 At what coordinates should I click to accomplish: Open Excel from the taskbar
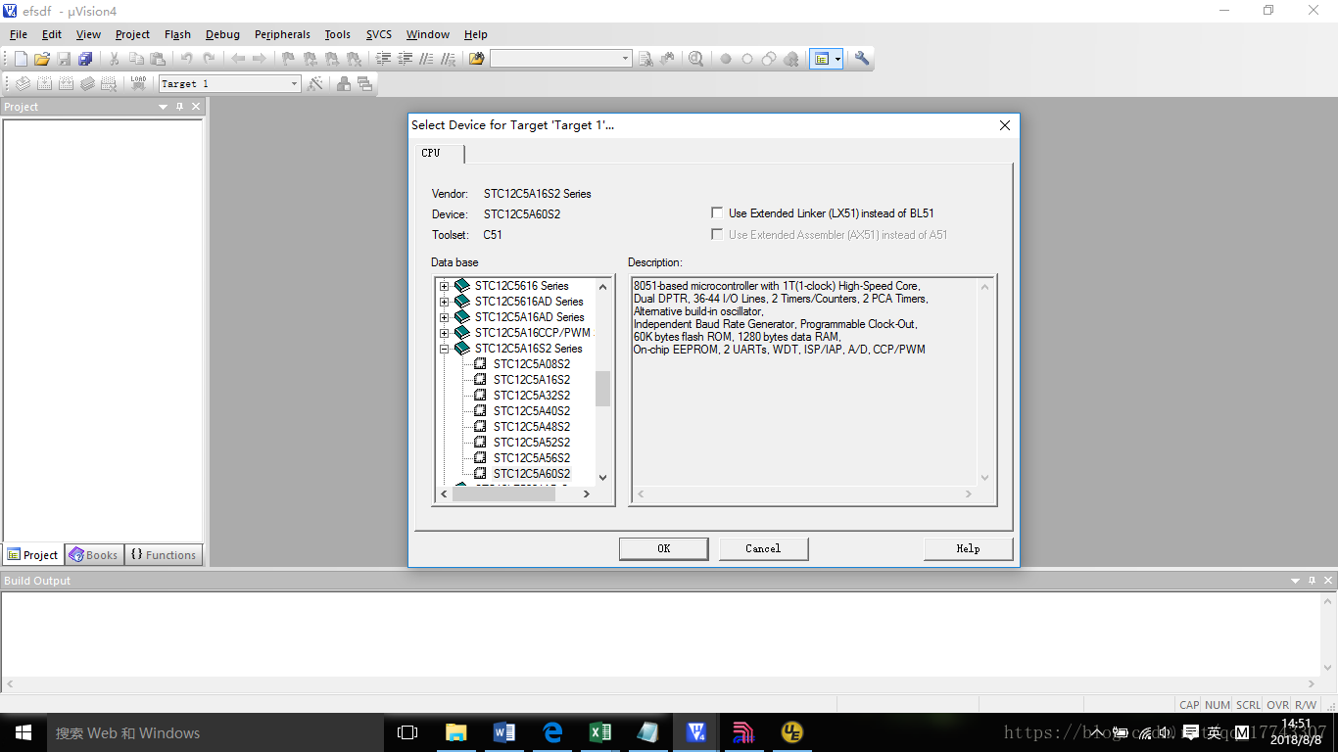(x=599, y=732)
